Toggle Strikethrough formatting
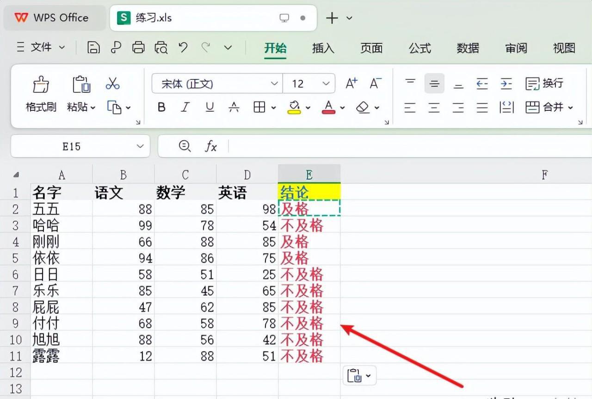 [234, 108]
